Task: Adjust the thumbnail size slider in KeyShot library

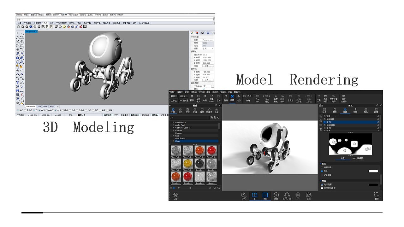Action: (x=191, y=188)
